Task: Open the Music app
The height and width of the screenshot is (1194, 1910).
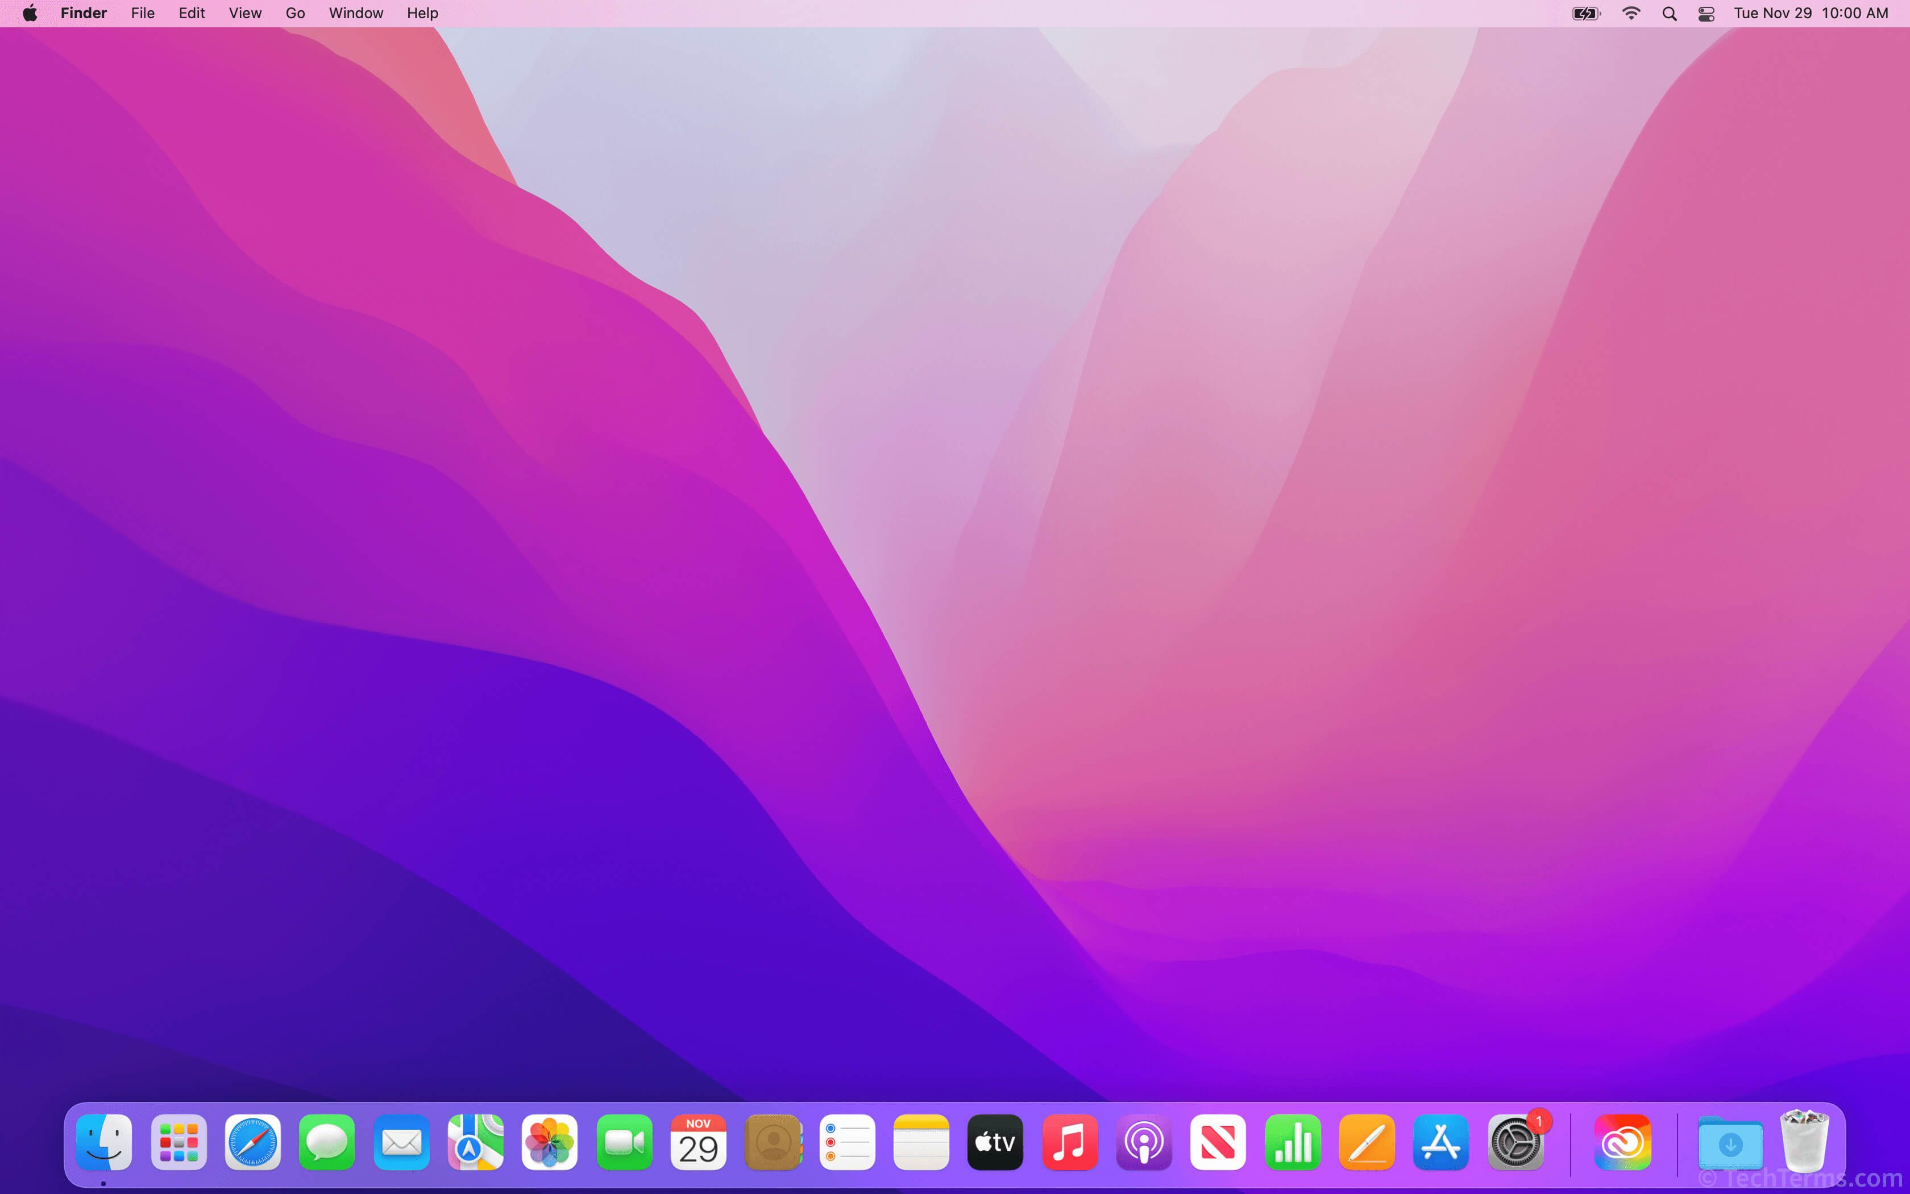Action: coord(1068,1142)
